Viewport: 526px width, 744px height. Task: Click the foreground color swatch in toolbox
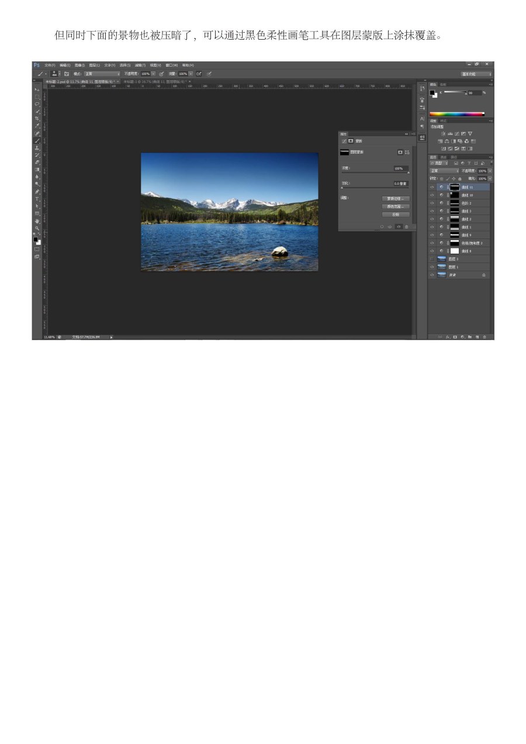click(35, 238)
